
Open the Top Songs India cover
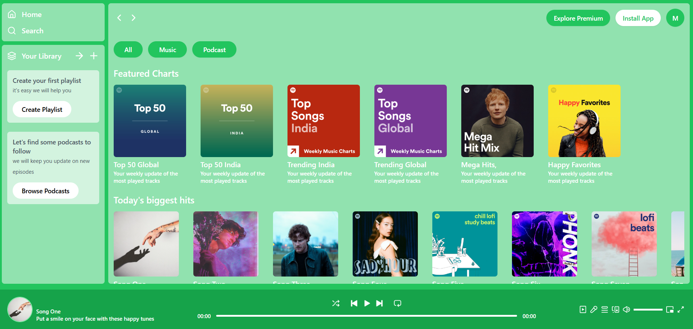point(324,121)
